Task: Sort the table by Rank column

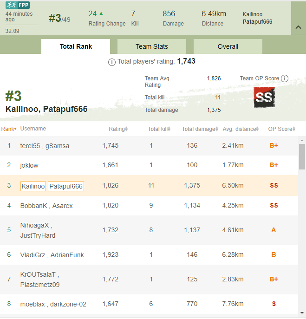Action: coord(9,129)
